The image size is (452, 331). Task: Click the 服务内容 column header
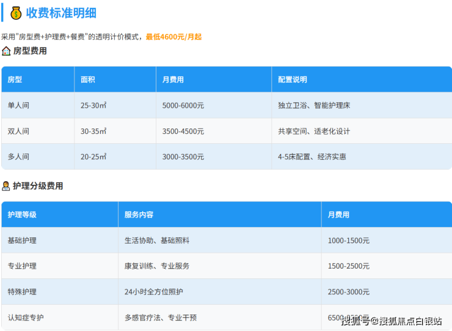pos(139,215)
